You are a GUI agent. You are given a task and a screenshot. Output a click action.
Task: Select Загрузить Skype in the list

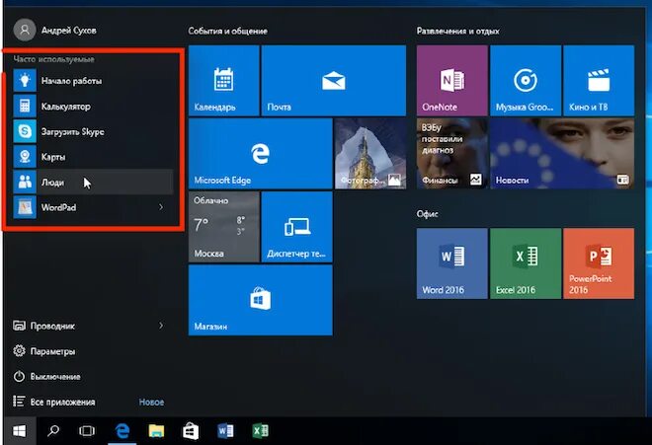(x=93, y=131)
